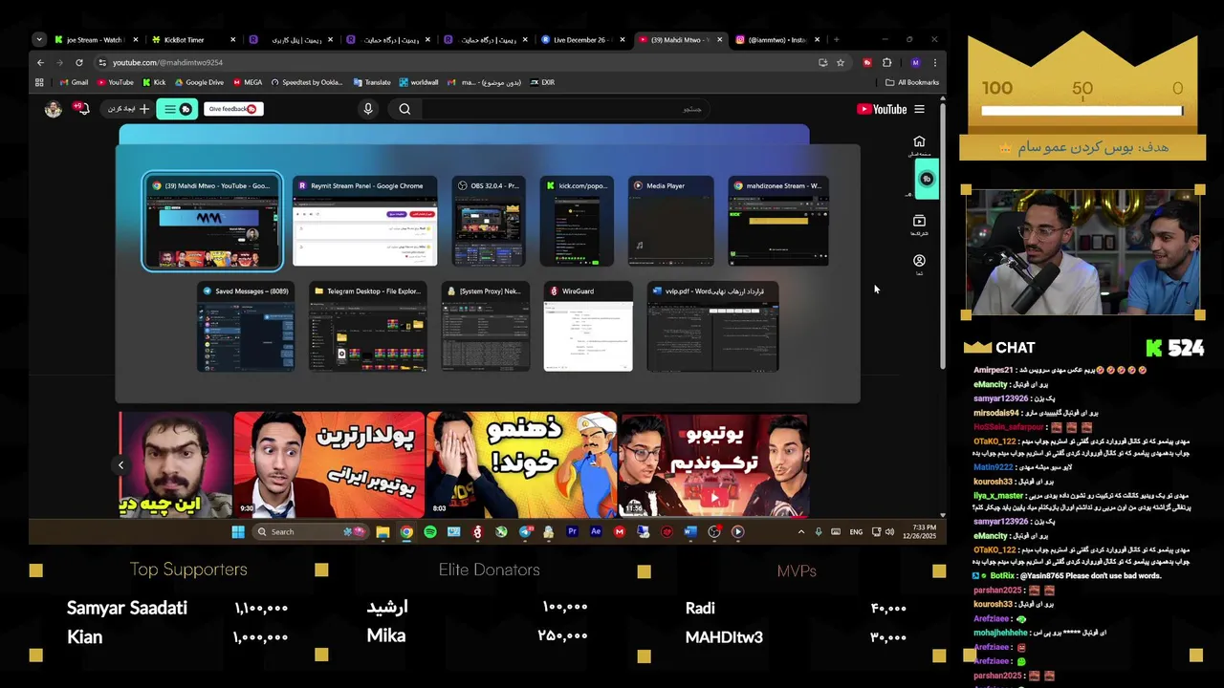Open the worldwall bookmark

[419, 82]
